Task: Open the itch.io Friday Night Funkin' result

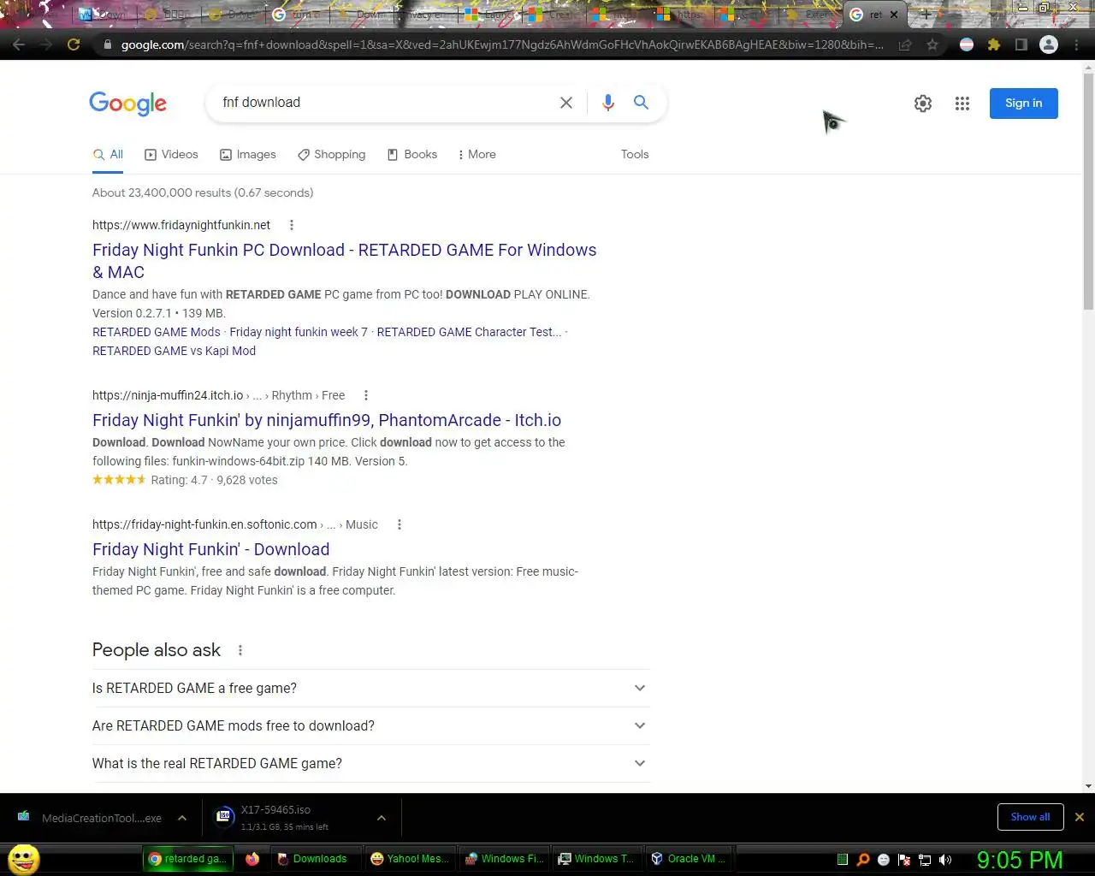Action: (327, 420)
